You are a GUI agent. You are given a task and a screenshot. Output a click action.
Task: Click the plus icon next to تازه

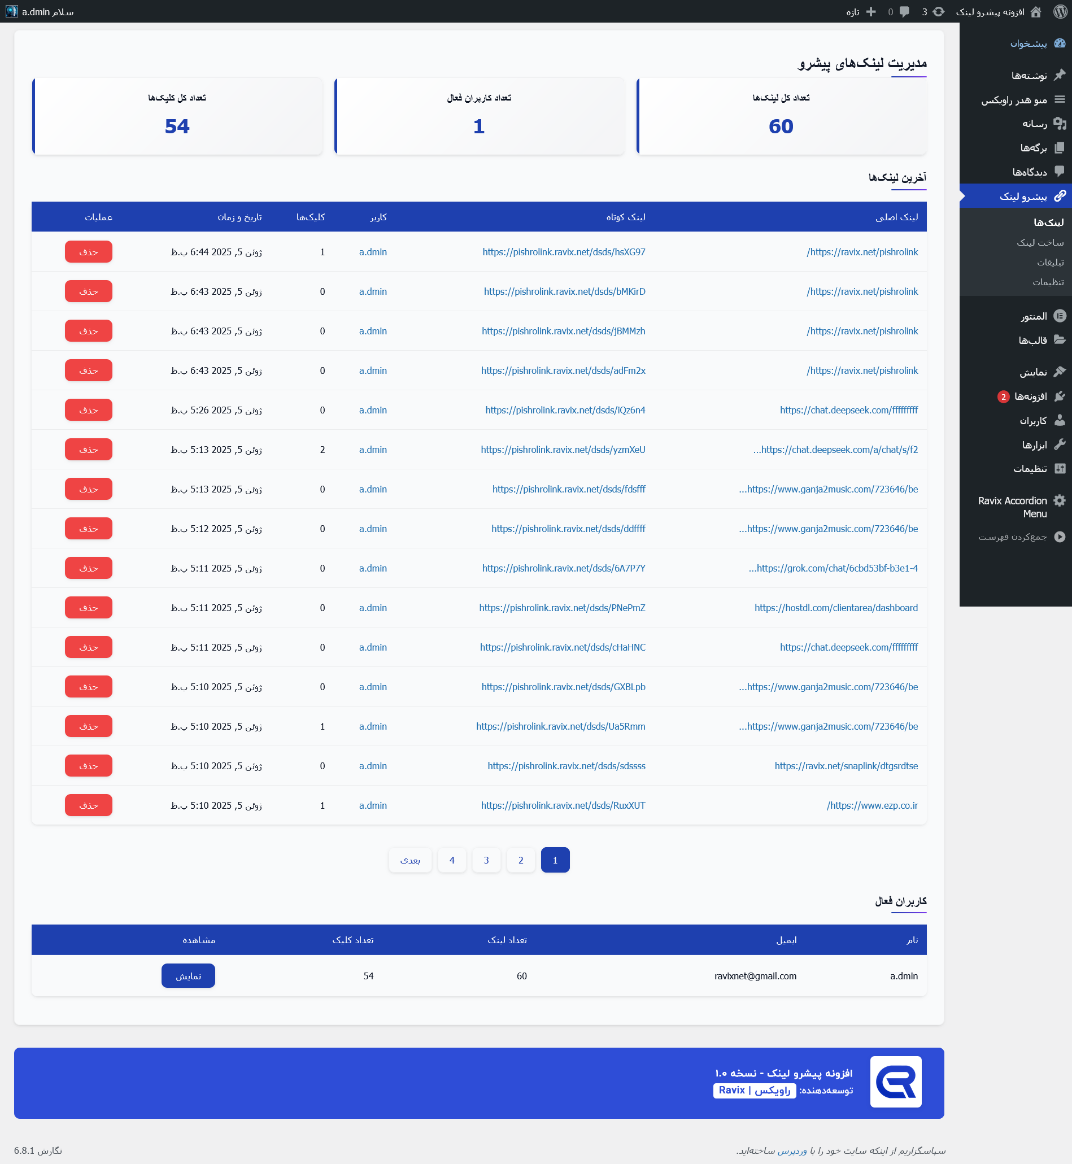pos(871,12)
